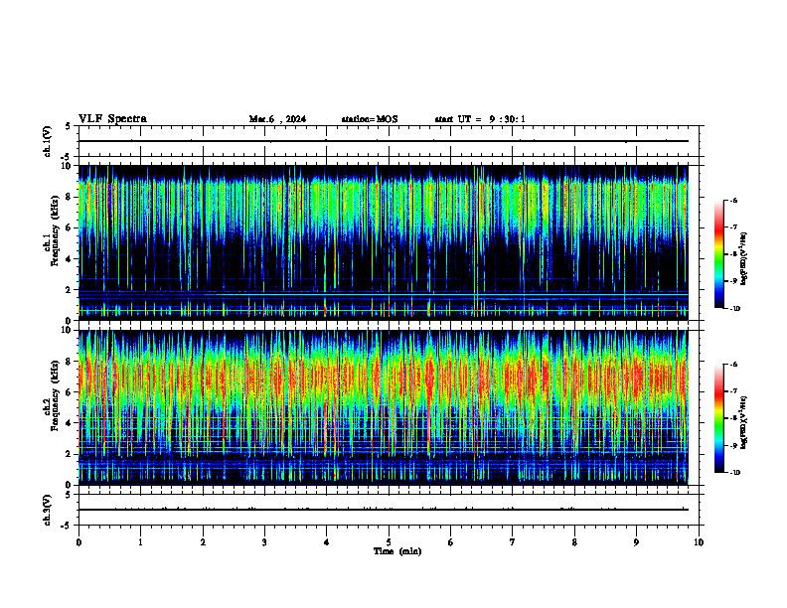Screen dimensions: 787x608
Task: Click time axis tick label "1"
Action: click(x=140, y=542)
